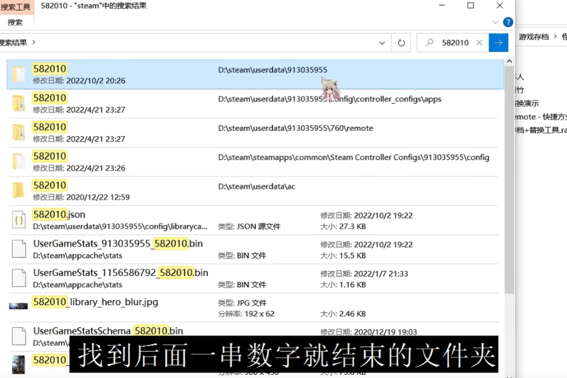
Task: Open the Explorer help icon
Action: pyautogui.click(x=508, y=23)
